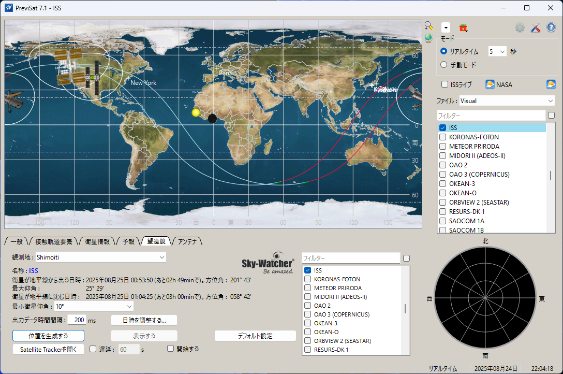563x374 pixels.
Task: Click status bar time 22:04:18
Action: pyautogui.click(x=542, y=369)
